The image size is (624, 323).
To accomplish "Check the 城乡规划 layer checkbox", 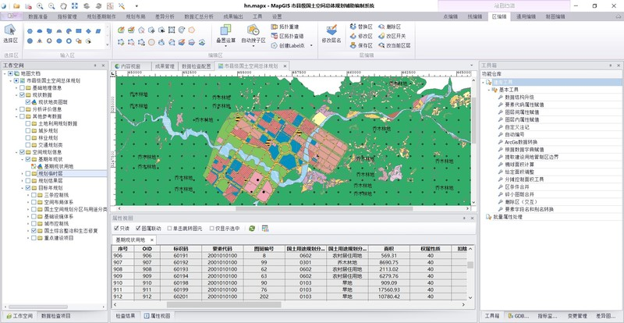I will [x=28, y=130].
